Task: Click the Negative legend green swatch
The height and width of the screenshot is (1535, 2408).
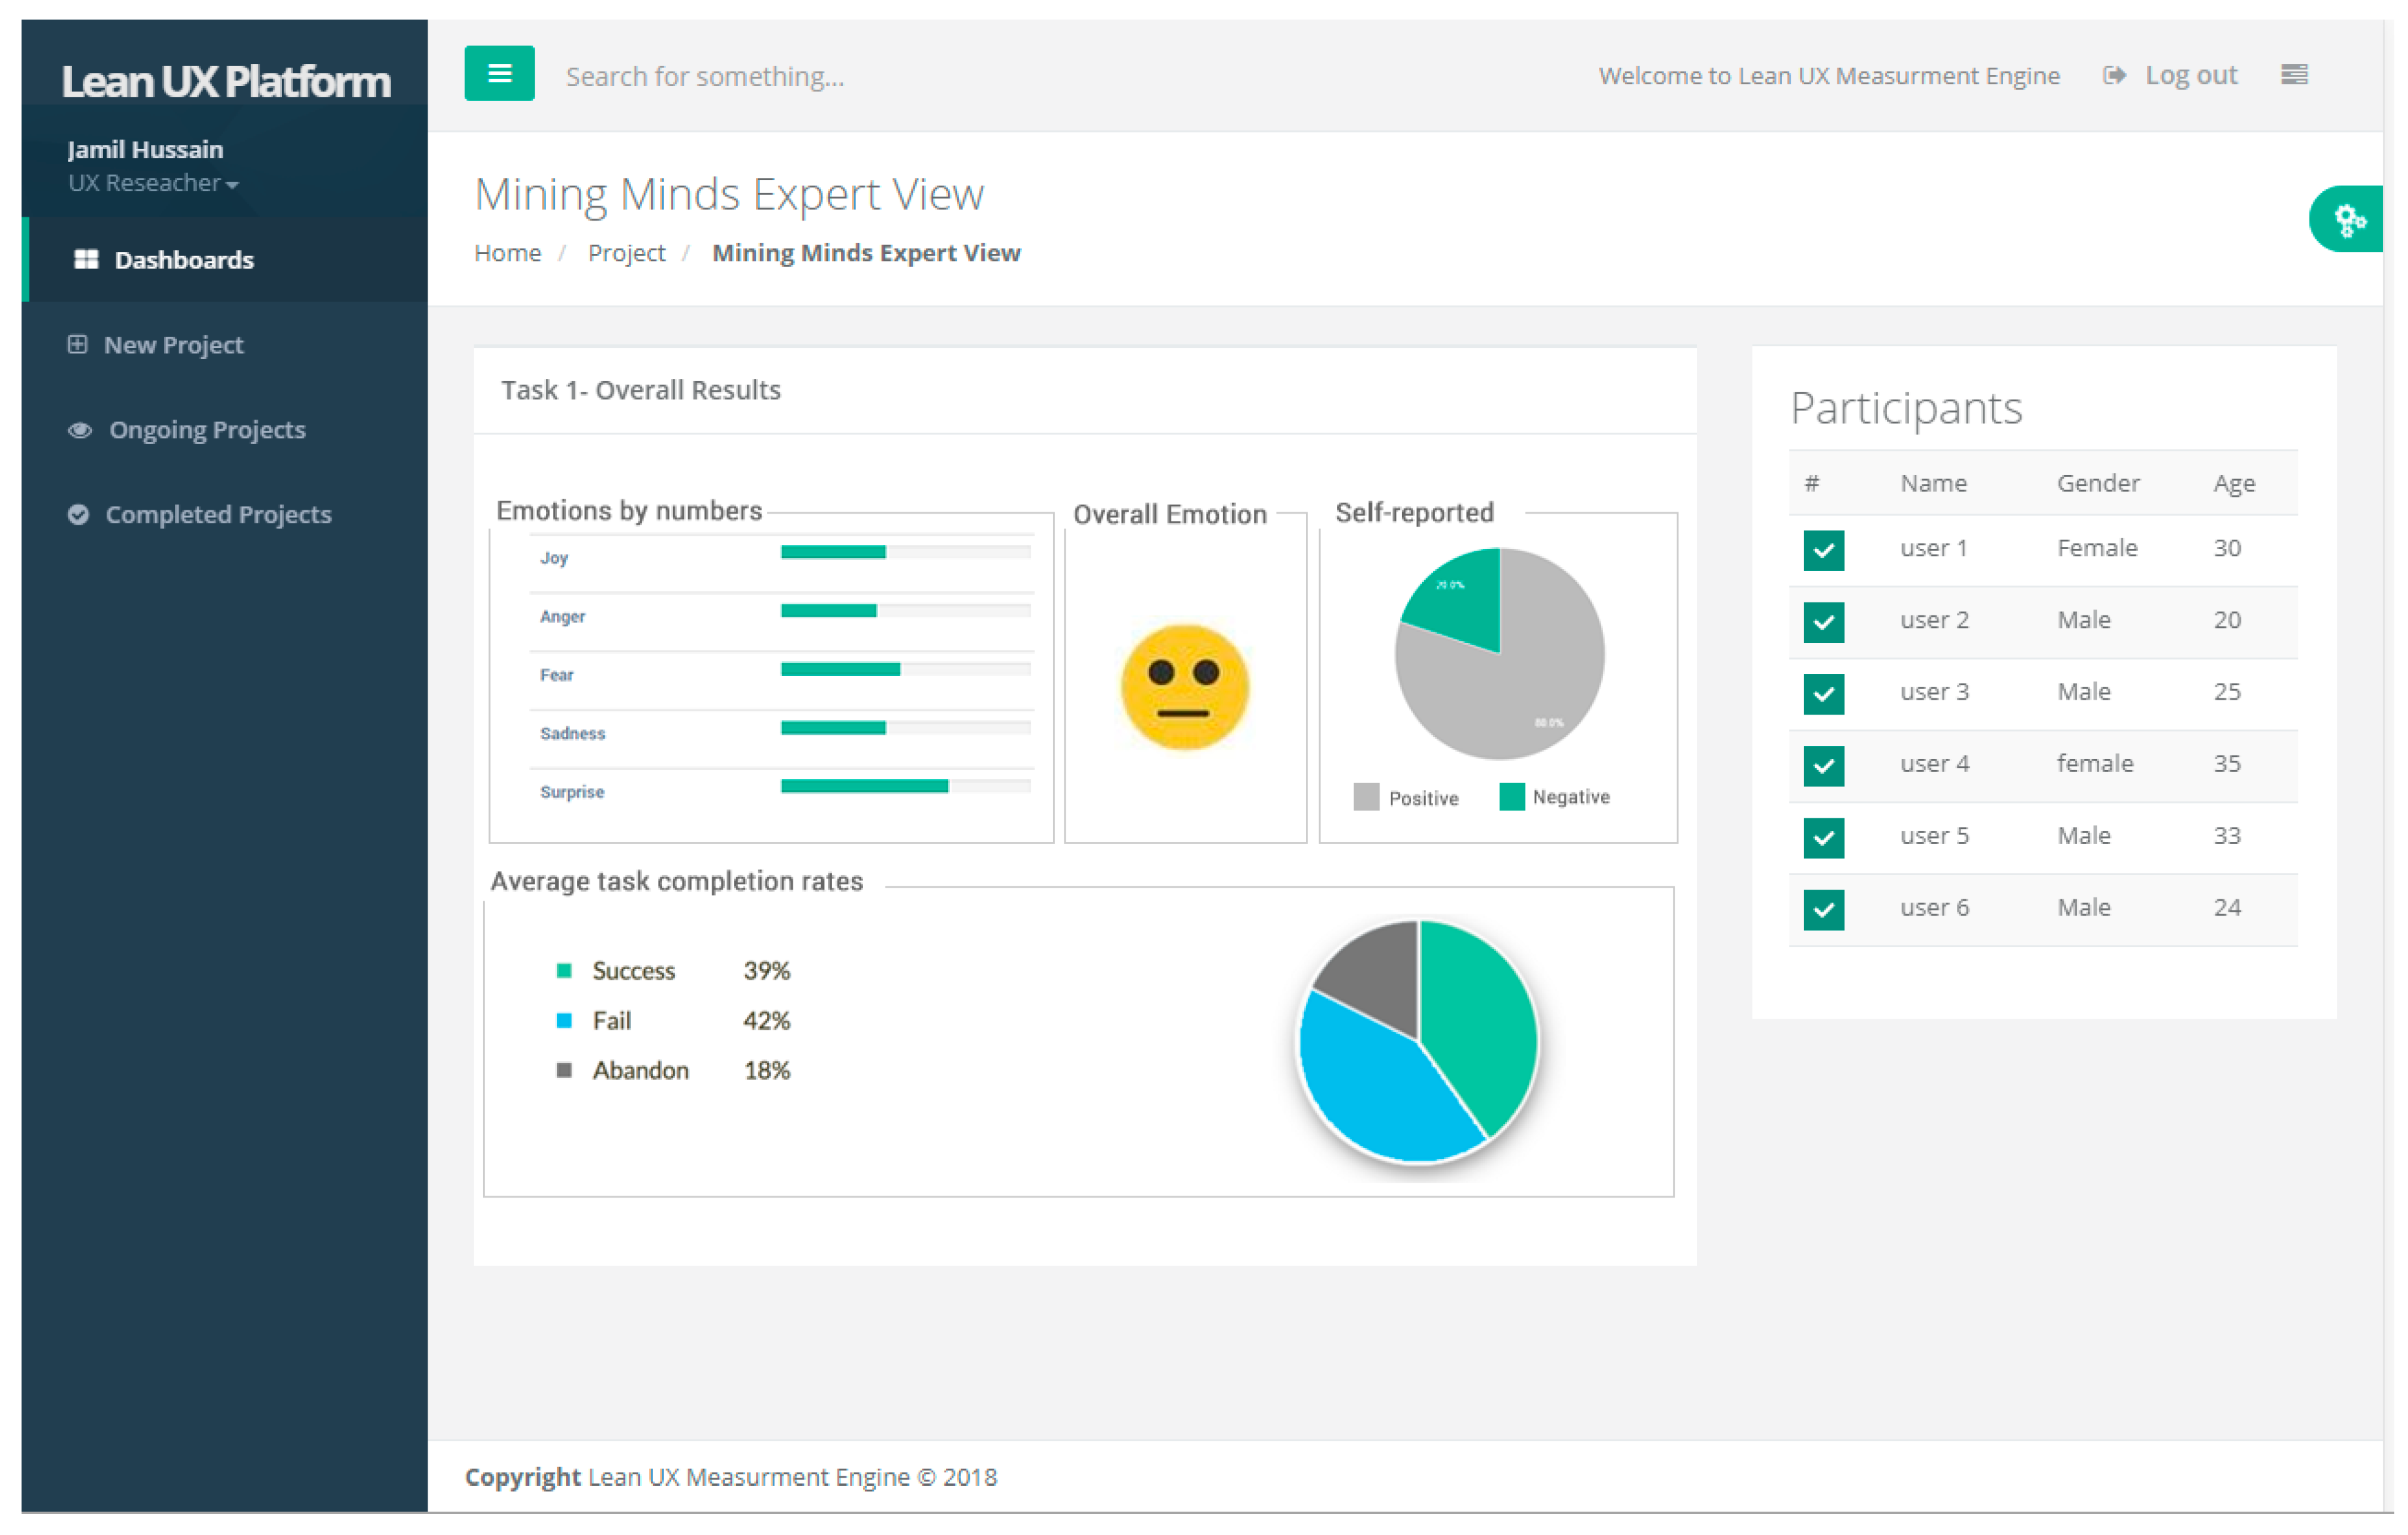Action: point(1512,796)
